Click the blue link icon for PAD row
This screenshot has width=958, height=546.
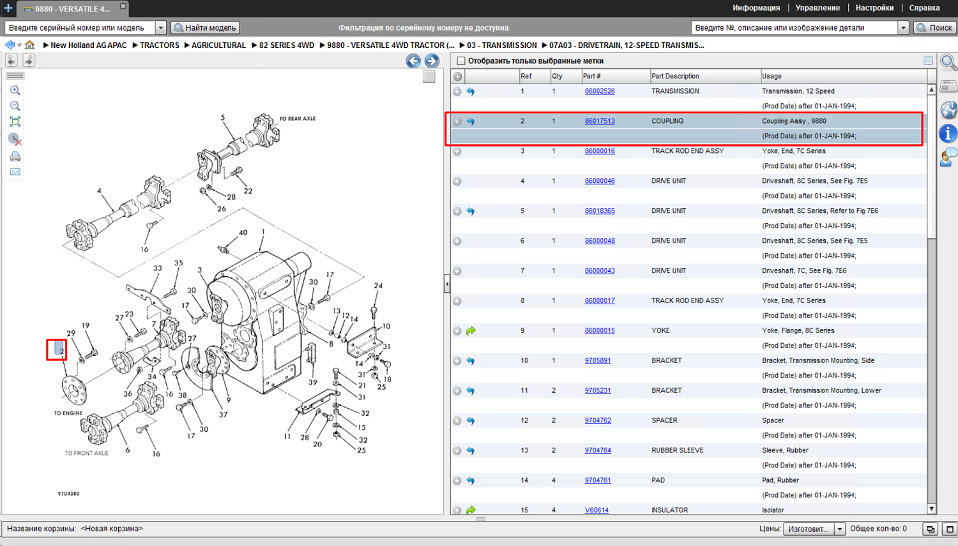tap(471, 480)
